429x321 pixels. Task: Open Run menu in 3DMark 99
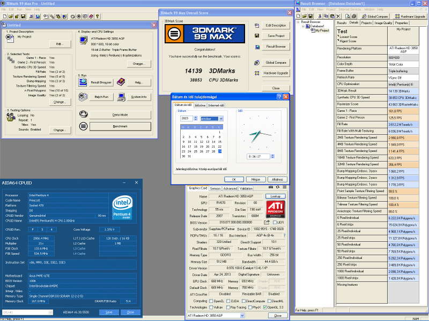(19, 9)
